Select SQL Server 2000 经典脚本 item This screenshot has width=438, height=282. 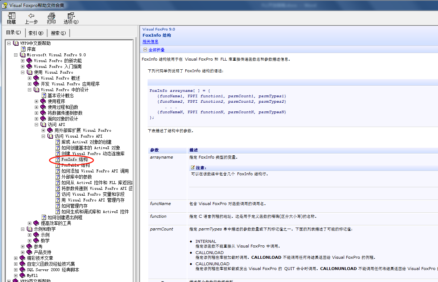click(x=53, y=270)
